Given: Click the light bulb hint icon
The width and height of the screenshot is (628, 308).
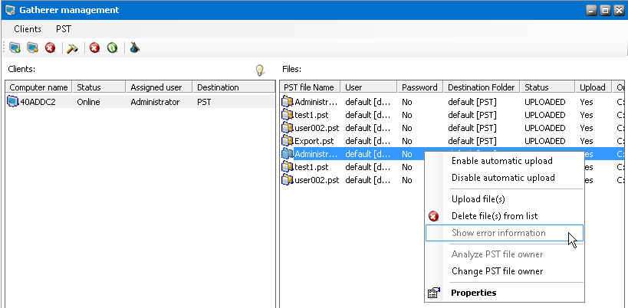Looking at the screenshot, I should tap(260, 70).
